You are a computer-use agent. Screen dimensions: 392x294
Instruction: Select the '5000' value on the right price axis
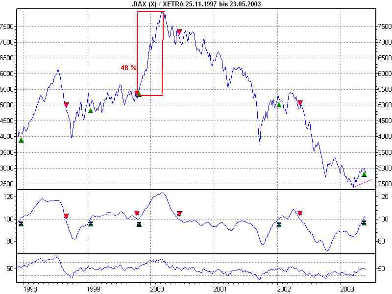click(385, 105)
